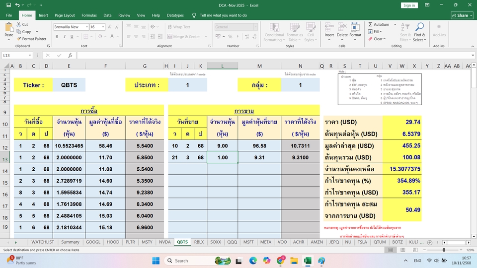Open the font name dropdown

pyautogui.click(x=86, y=27)
